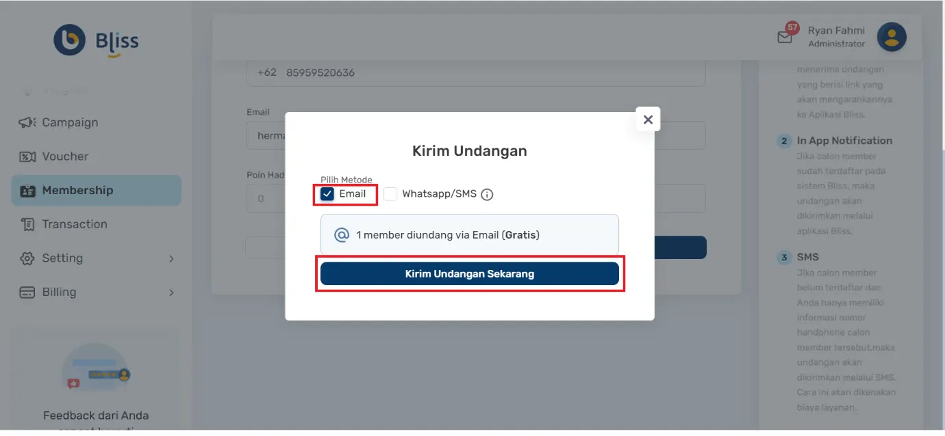The image size is (945, 436).
Task: Expand the Setting submenu chevron
Action: point(170,258)
